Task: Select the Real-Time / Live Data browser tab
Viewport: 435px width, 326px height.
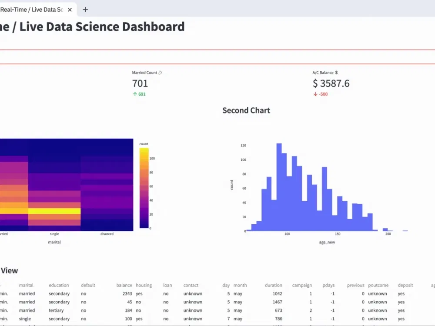Action: pyautogui.click(x=32, y=10)
